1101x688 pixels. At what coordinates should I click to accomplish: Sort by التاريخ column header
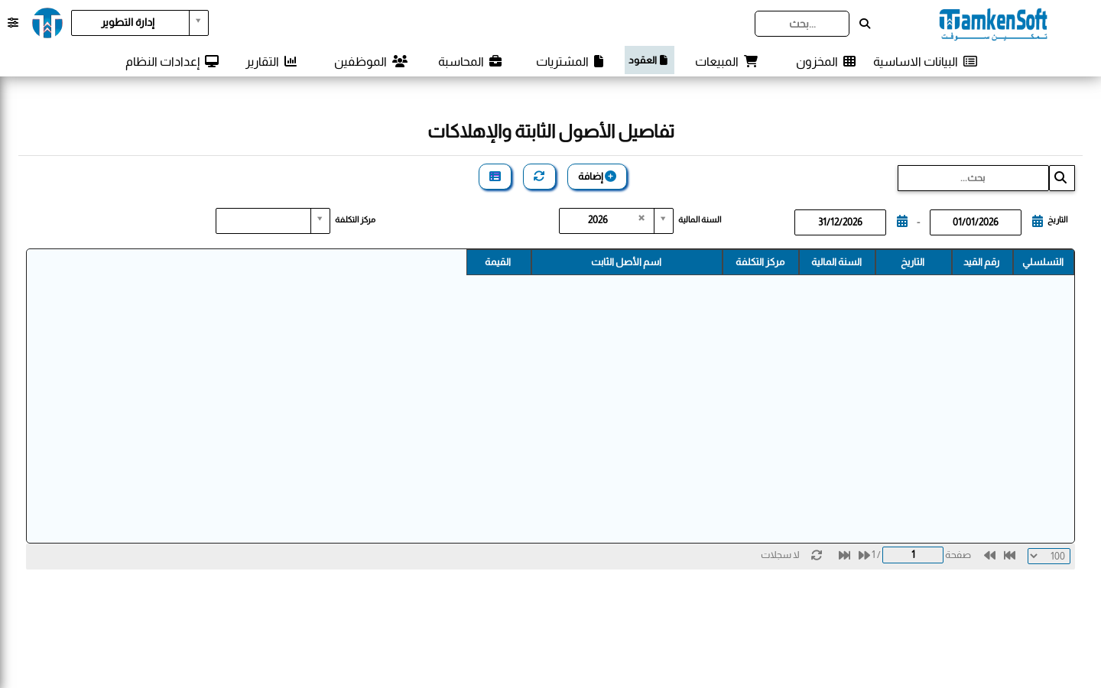pos(913,262)
